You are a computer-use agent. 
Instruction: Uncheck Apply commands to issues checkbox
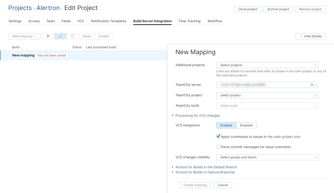(218, 137)
